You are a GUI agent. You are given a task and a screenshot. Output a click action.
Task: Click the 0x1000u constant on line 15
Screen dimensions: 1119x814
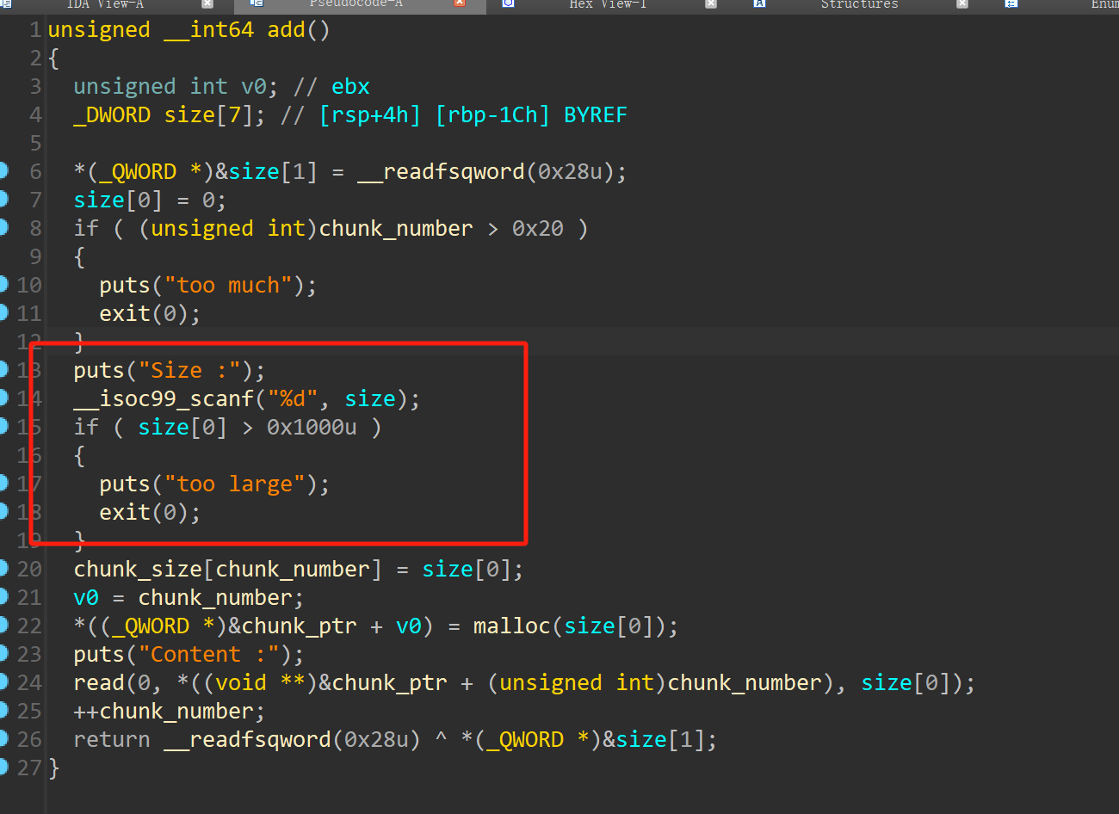click(312, 428)
